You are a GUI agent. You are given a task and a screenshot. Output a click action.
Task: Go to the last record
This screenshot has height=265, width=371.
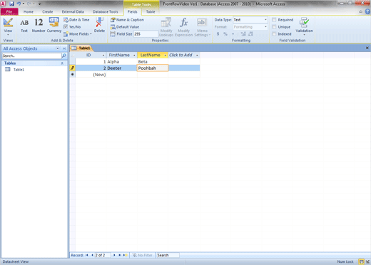tap(120, 255)
